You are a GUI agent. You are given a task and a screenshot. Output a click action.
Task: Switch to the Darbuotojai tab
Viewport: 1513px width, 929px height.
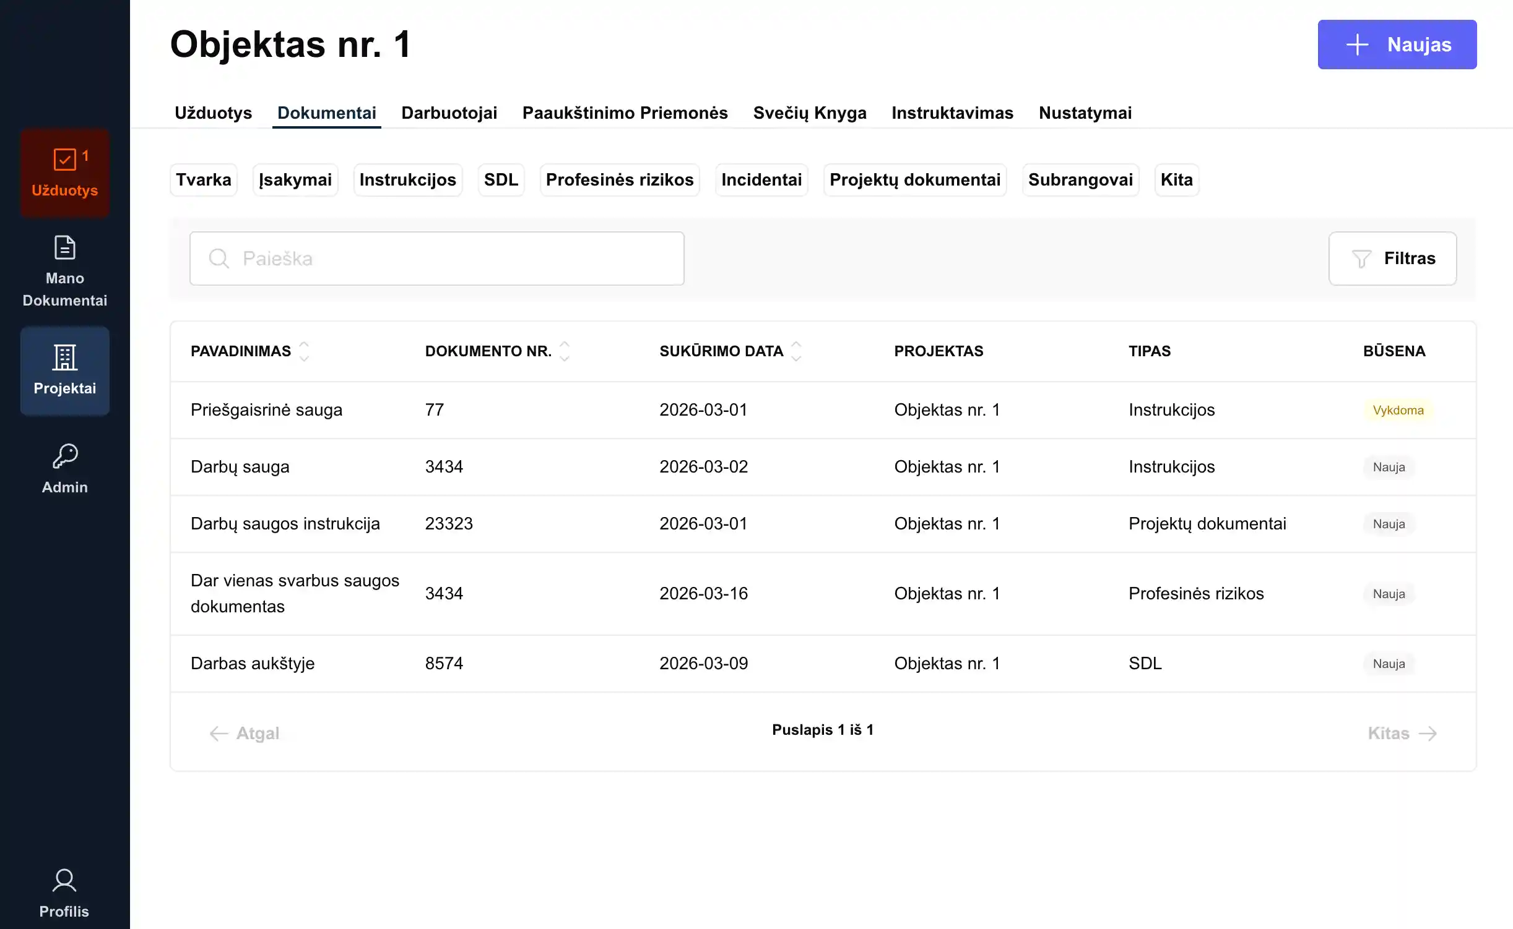(x=449, y=113)
